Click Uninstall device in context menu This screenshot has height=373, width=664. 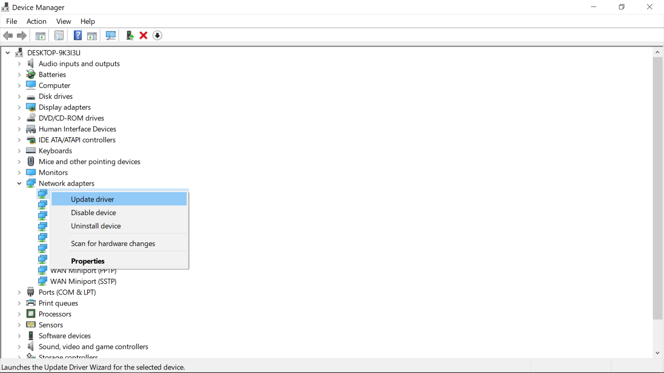point(96,226)
